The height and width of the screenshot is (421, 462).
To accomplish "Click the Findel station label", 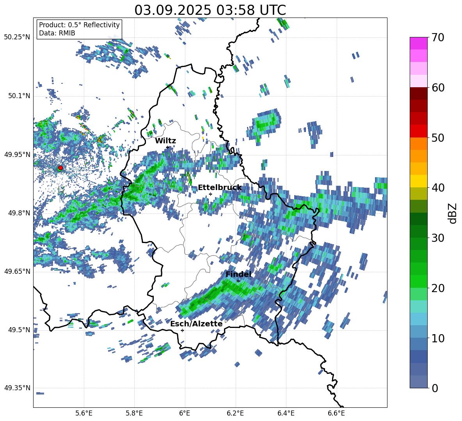I will pyautogui.click(x=238, y=274).
